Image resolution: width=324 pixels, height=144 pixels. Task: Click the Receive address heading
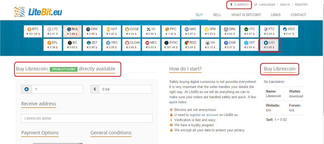point(39,104)
